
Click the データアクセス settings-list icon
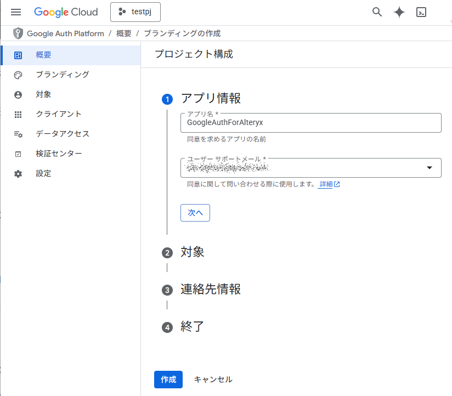18,134
